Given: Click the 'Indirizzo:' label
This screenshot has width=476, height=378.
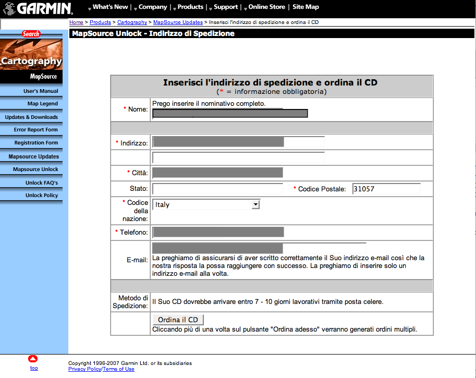Looking at the screenshot, I should click(x=134, y=143).
